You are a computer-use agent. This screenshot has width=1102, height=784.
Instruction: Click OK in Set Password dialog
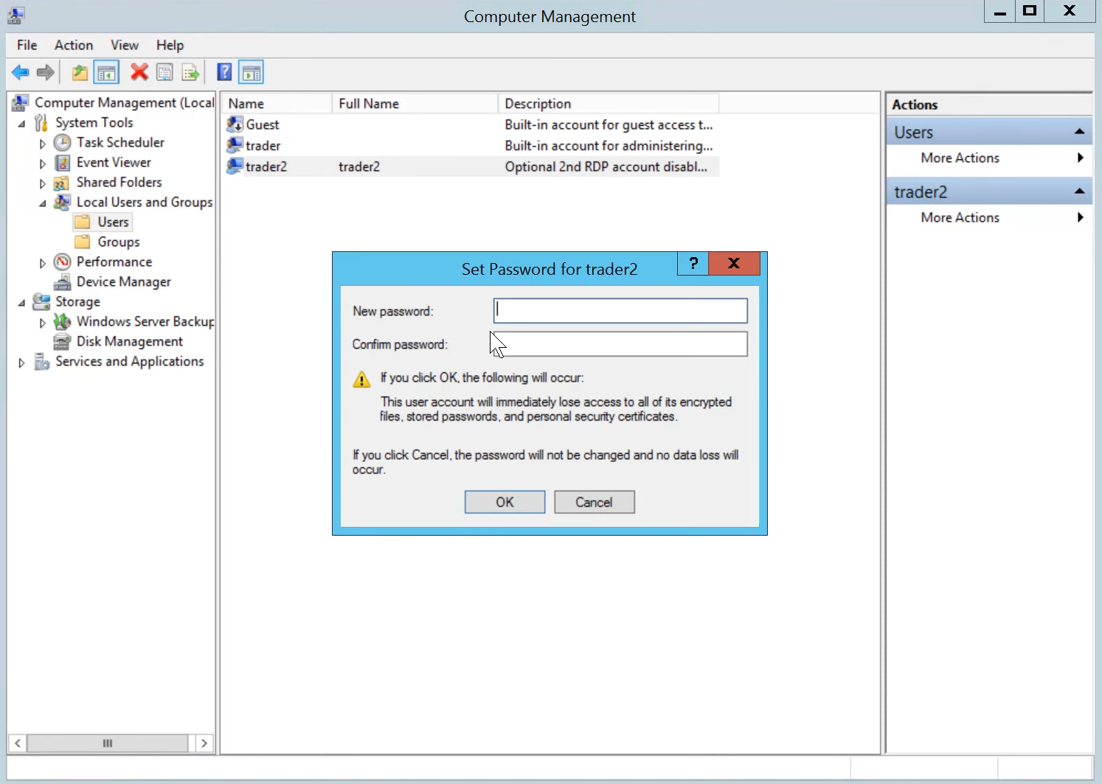(x=505, y=503)
